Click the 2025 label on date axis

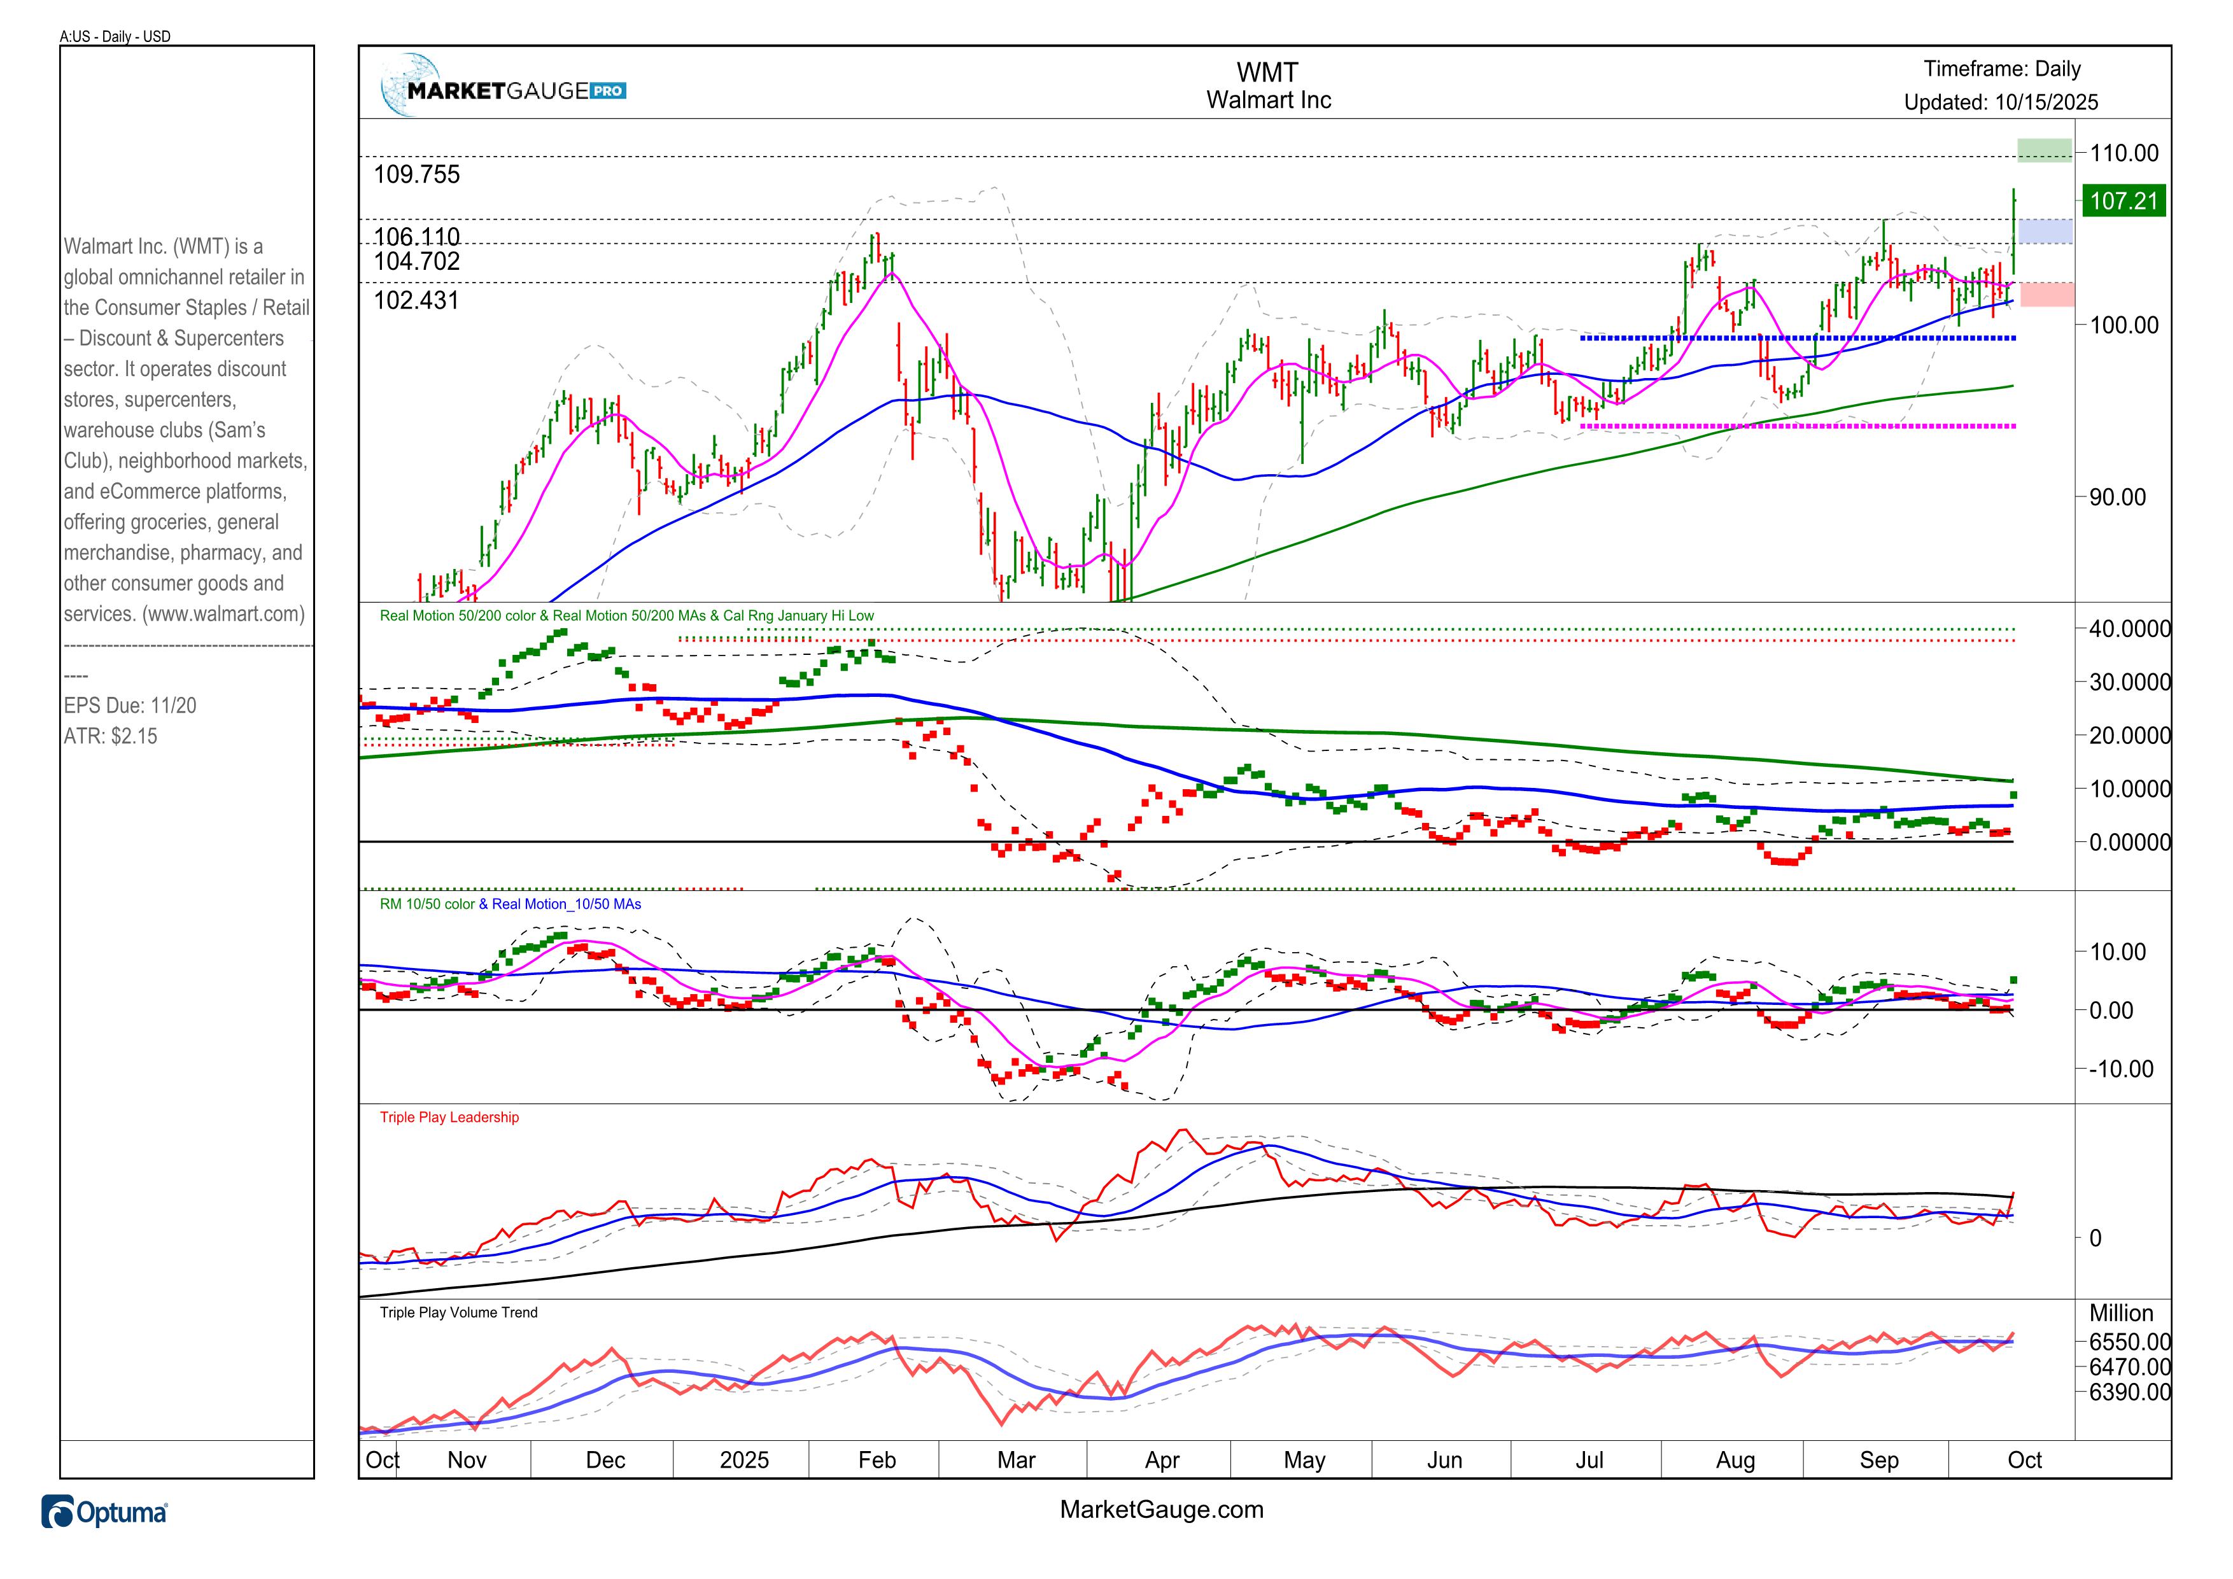744,1459
